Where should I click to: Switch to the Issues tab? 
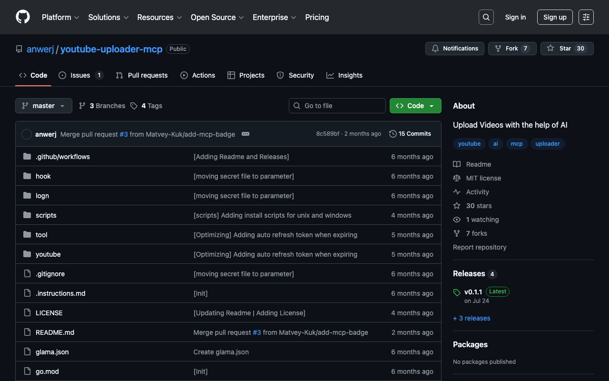click(x=80, y=75)
